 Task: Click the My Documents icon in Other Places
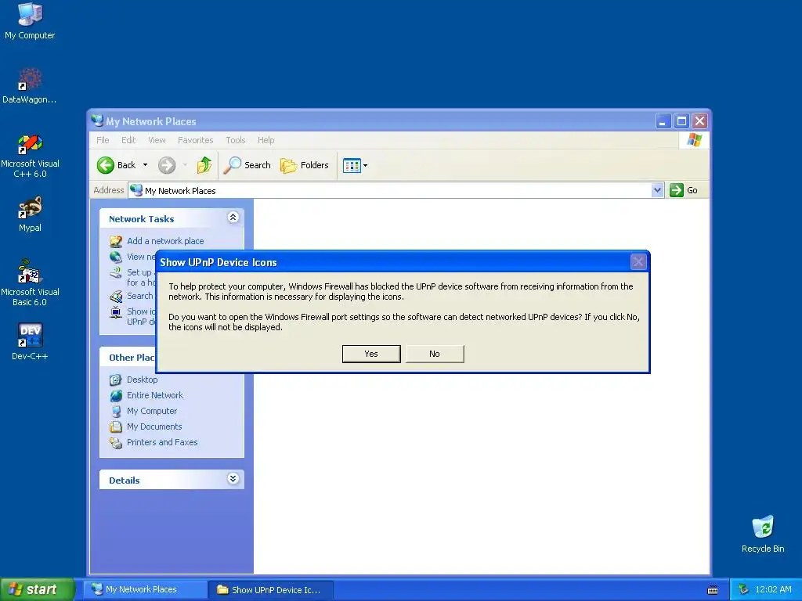pyautogui.click(x=116, y=426)
